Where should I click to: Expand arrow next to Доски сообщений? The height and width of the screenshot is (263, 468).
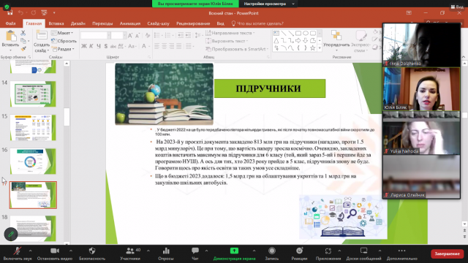point(380,251)
